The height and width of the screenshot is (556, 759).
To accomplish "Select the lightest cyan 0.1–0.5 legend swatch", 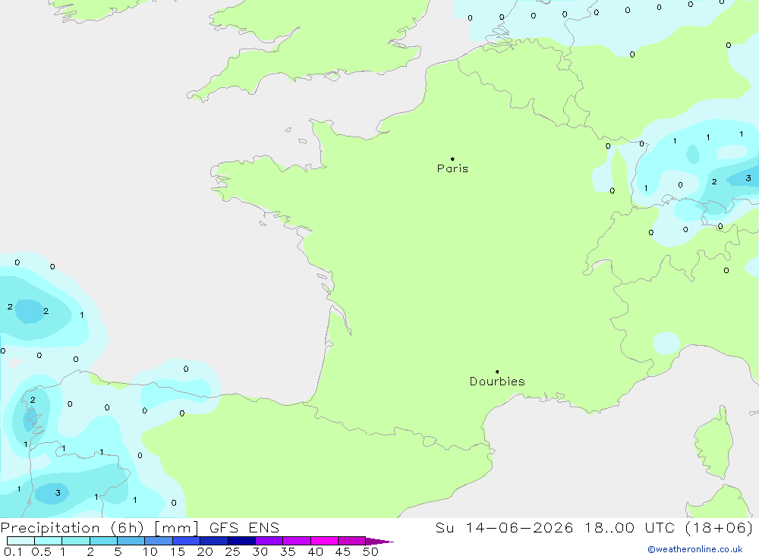I will click(20, 541).
